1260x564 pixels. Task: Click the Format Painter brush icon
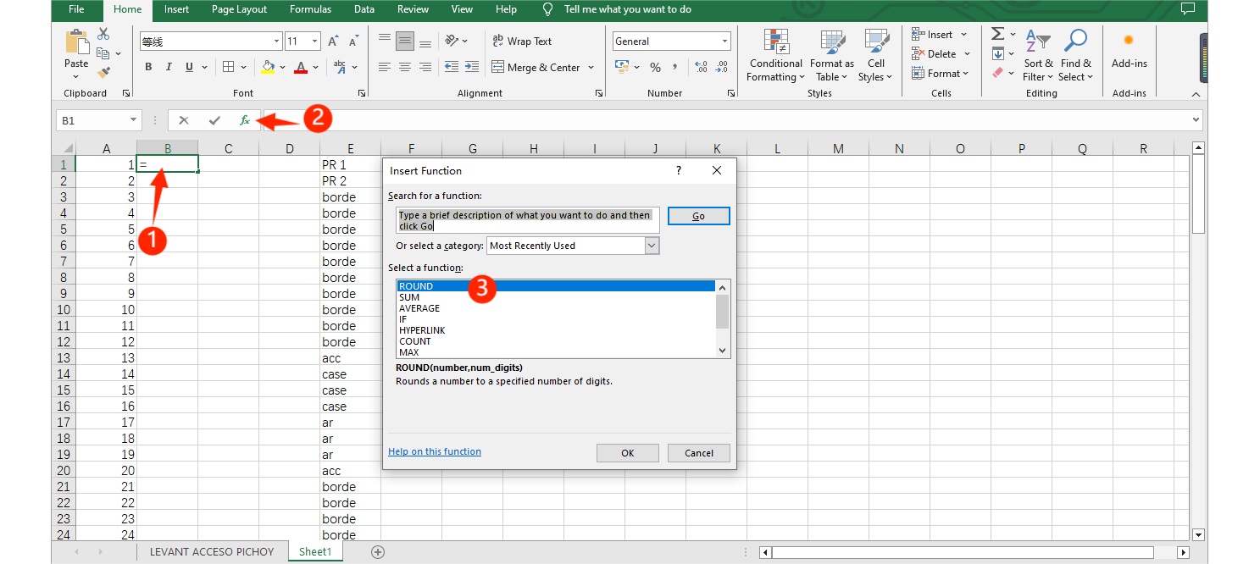coord(103,73)
